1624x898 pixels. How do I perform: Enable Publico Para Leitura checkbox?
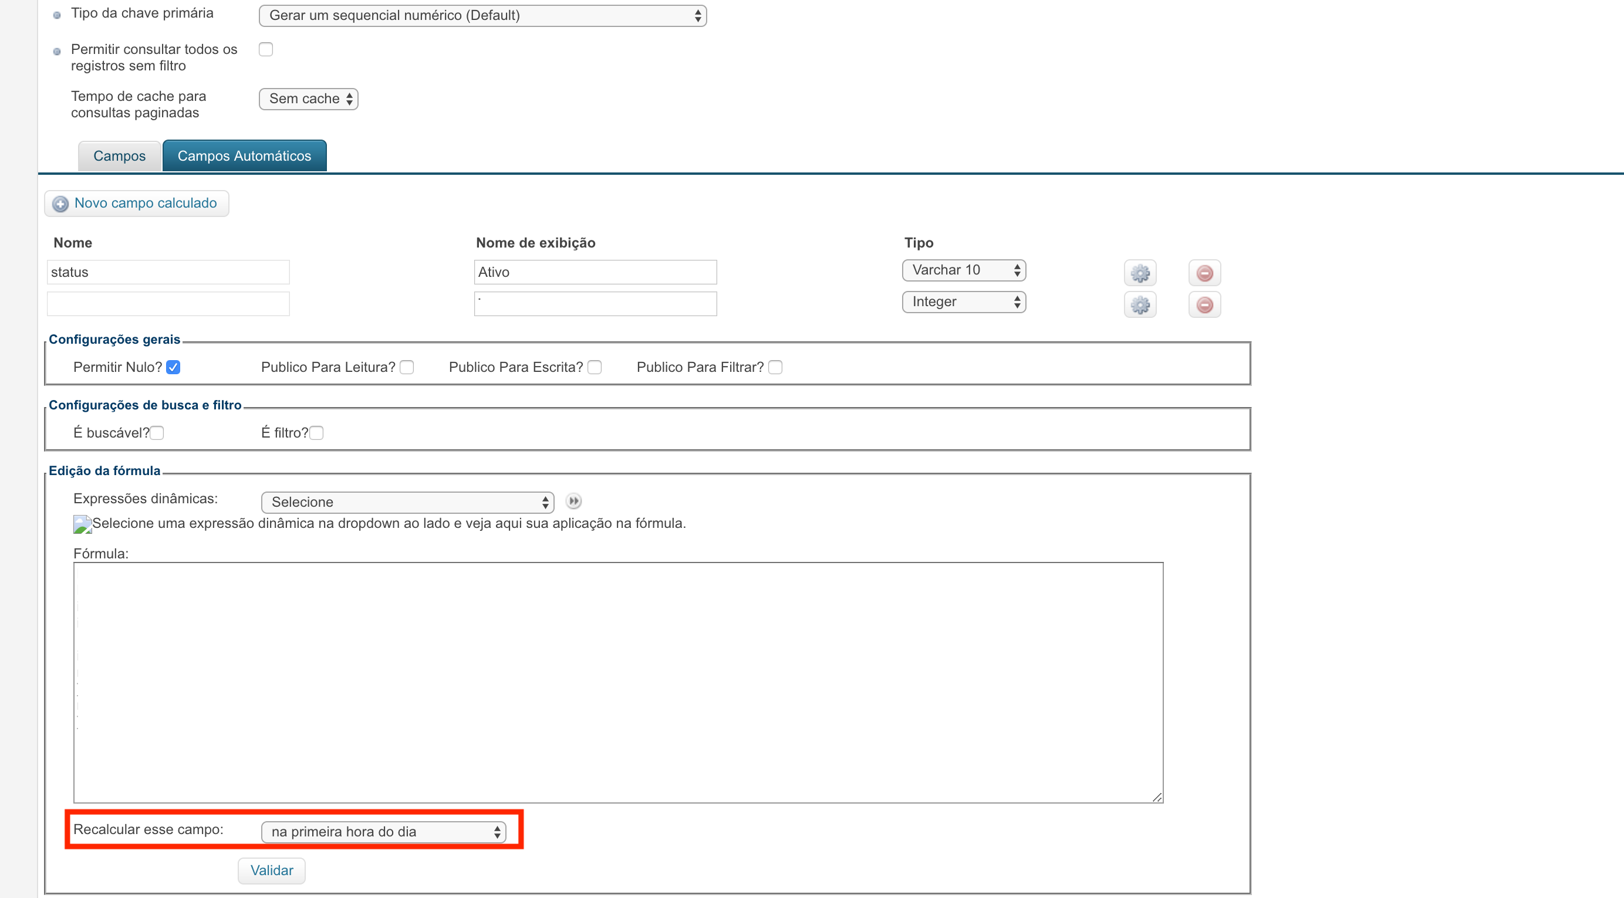tap(407, 367)
